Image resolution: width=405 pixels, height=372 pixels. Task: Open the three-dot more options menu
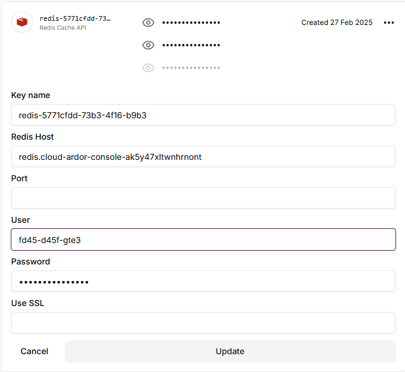click(389, 23)
